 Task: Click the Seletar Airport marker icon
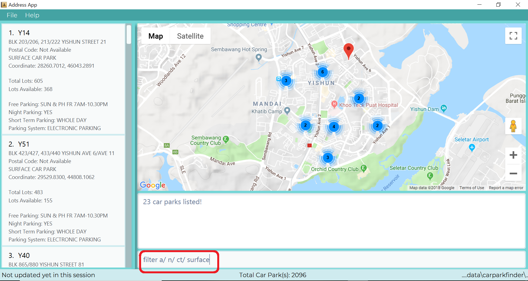pyautogui.click(x=472, y=148)
